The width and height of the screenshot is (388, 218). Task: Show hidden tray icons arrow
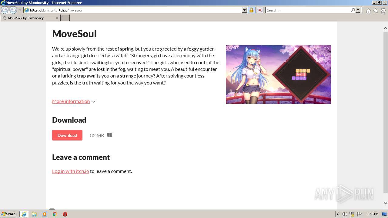point(338,214)
